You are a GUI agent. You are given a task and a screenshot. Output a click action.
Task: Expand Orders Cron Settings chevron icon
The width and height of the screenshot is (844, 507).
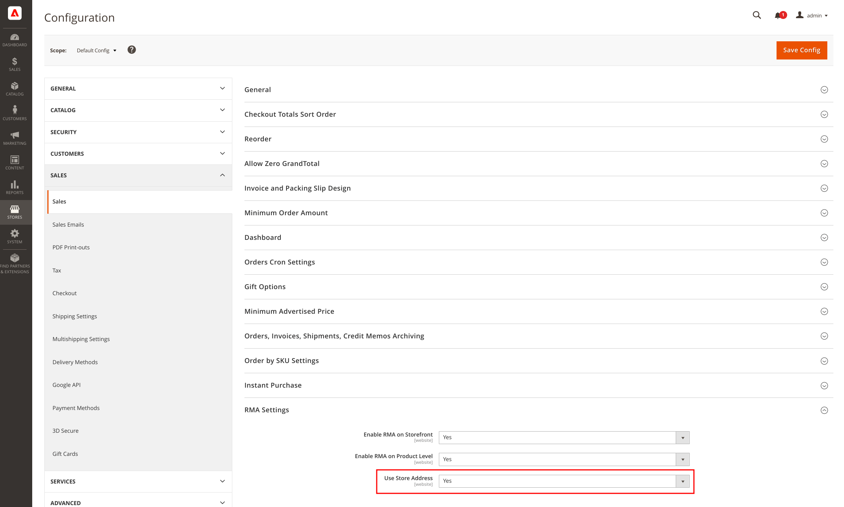click(824, 262)
